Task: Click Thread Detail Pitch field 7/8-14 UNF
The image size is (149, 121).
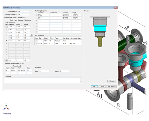Action: [22, 70]
